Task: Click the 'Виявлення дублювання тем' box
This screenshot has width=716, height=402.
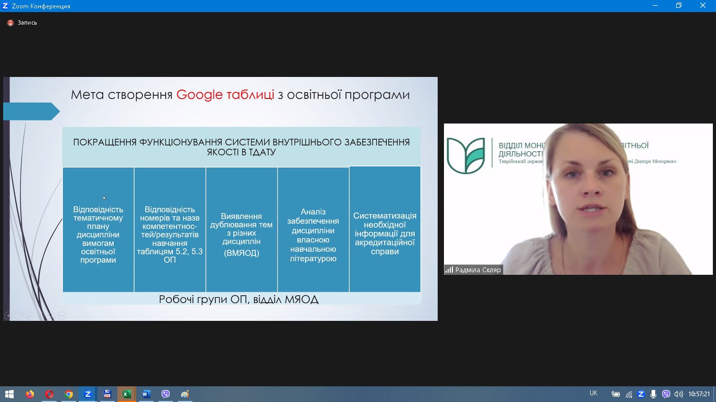Action: (x=242, y=230)
